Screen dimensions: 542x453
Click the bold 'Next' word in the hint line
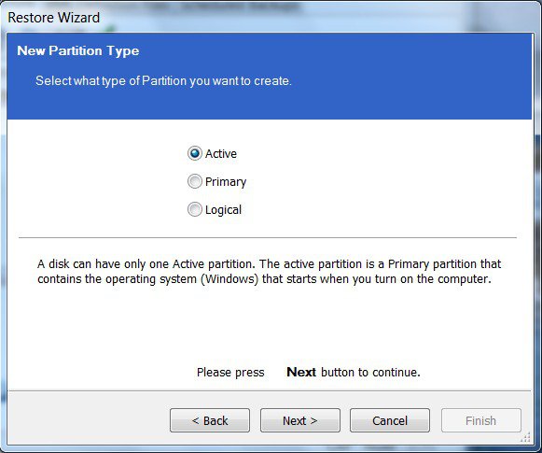click(301, 372)
